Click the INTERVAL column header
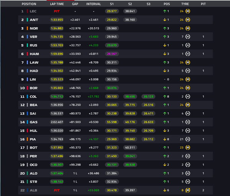The height and width of the screenshot is (196, 230). (x=94, y=4)
